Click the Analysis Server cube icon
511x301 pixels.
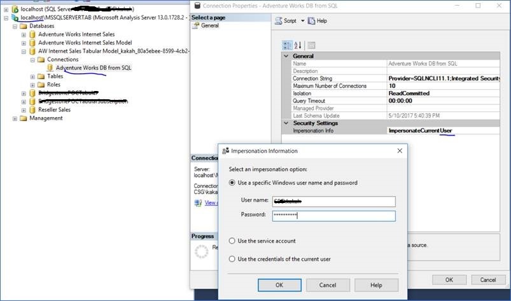(x=15, y=18)
